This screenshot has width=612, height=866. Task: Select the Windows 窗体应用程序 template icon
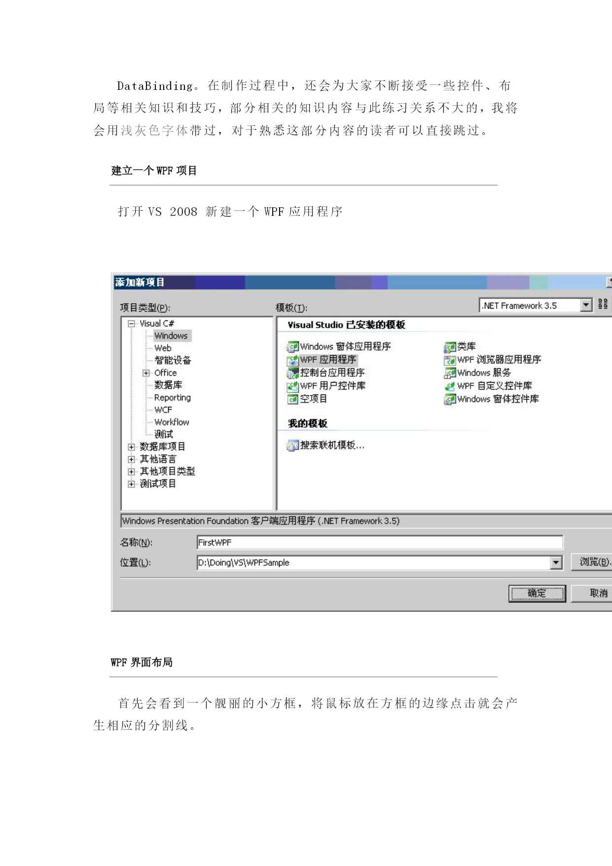[x=293, y=347]
